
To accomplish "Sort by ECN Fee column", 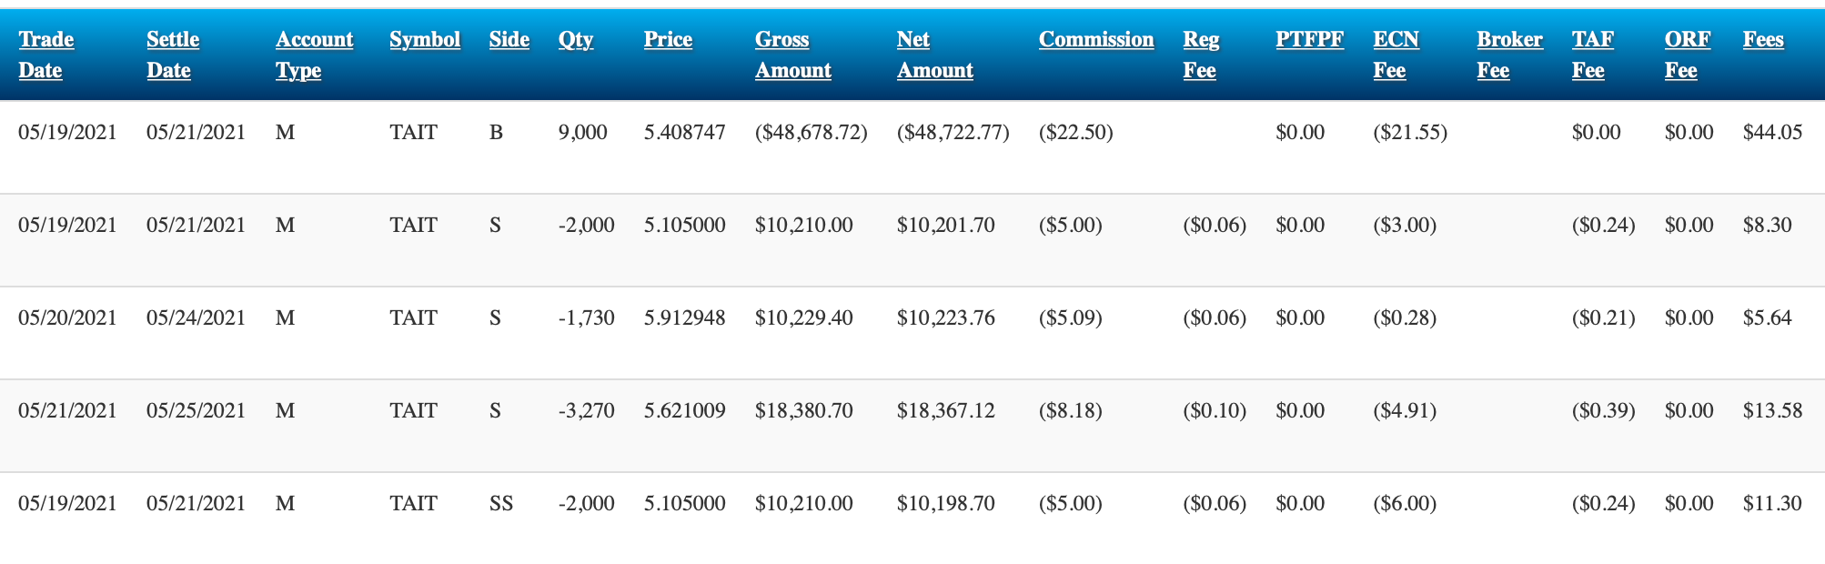I will point(1396,55).
